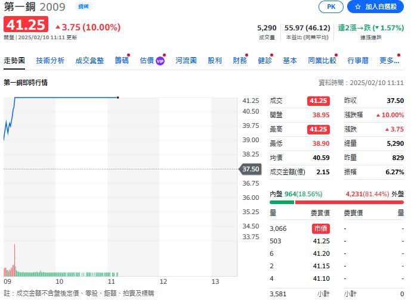
Task: Click the 內盤 964(18.56%) label
Action: [x=296, y=194]
